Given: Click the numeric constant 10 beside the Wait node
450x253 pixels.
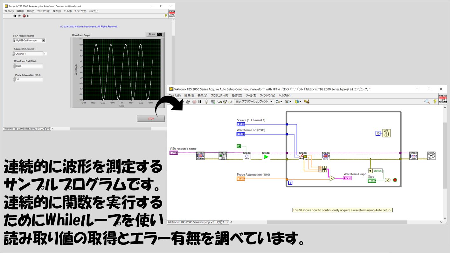Looking at the screenshot, I should tap(378, 133).
